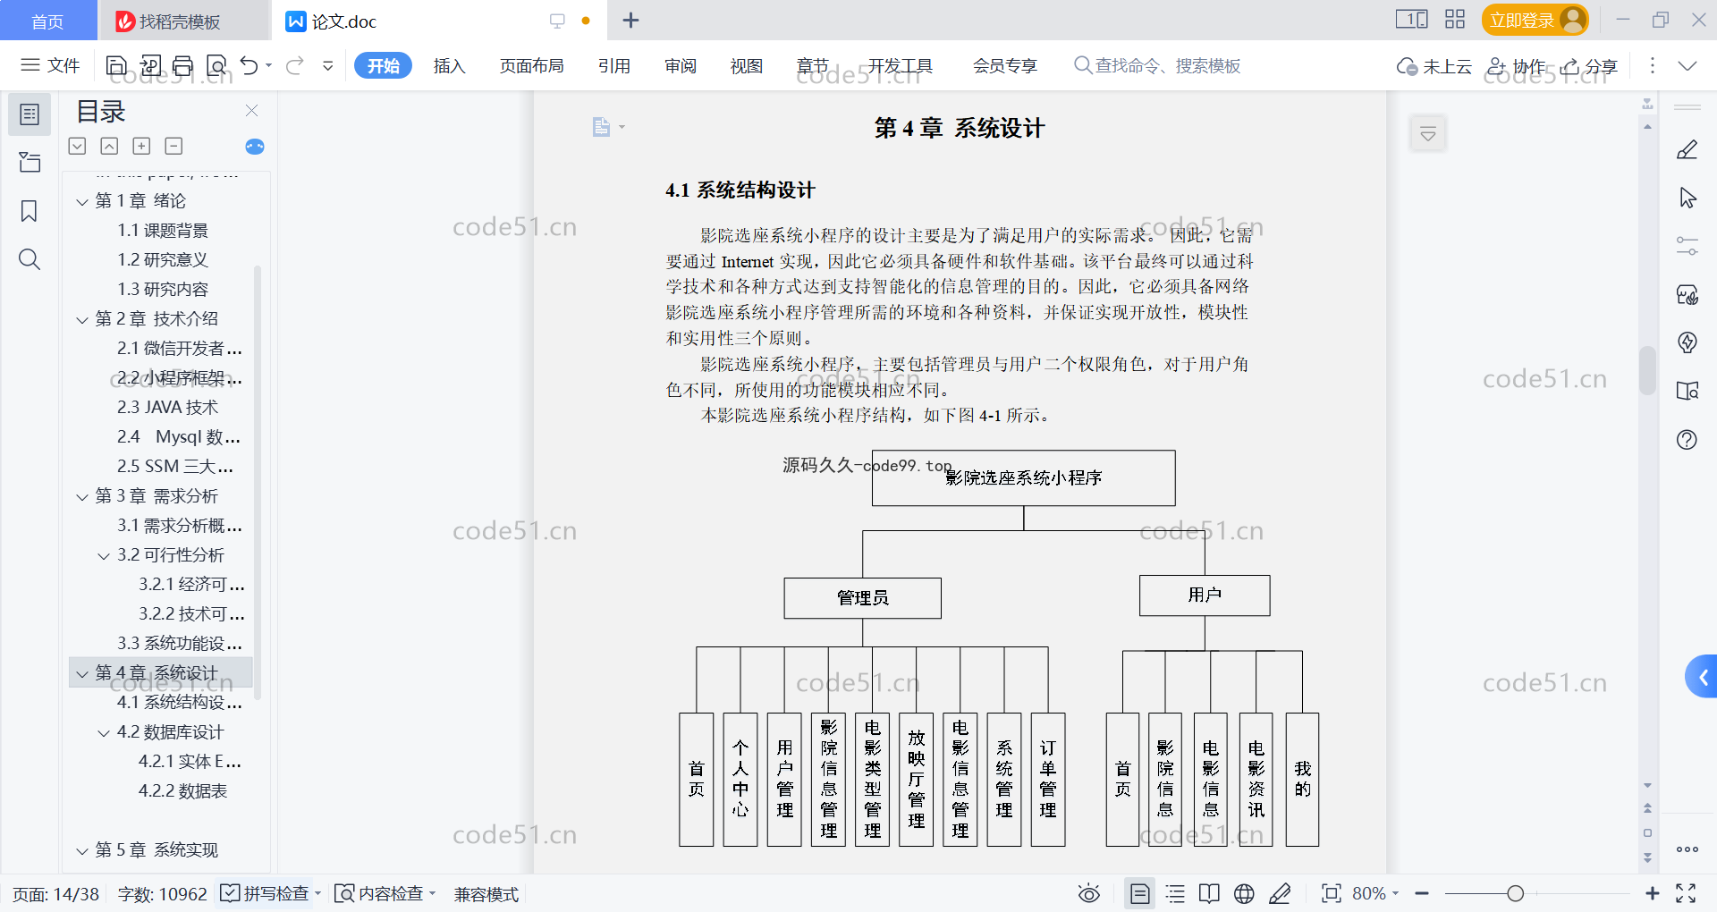Viewport: 1717px width, 912px height.
Task: Open a new tab with plus button
Action: [x=630, y=21]
